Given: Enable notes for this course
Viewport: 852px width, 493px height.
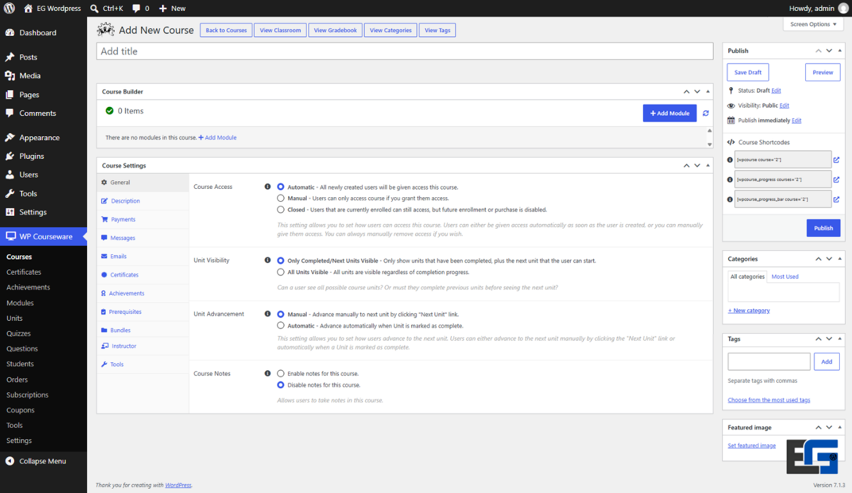Looking at the screenshot, I should tap(281, 373).
